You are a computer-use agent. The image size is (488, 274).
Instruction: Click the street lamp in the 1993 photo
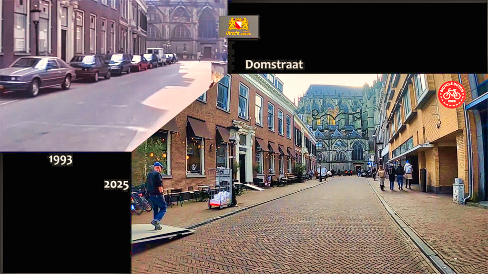36,28
